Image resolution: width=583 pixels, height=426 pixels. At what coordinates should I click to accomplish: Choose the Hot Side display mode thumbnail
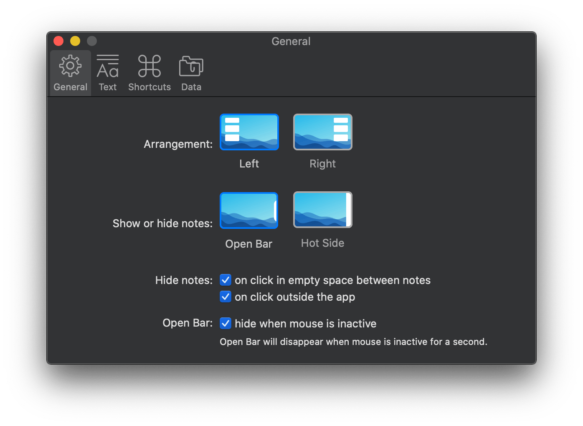(x=323, y=210)
